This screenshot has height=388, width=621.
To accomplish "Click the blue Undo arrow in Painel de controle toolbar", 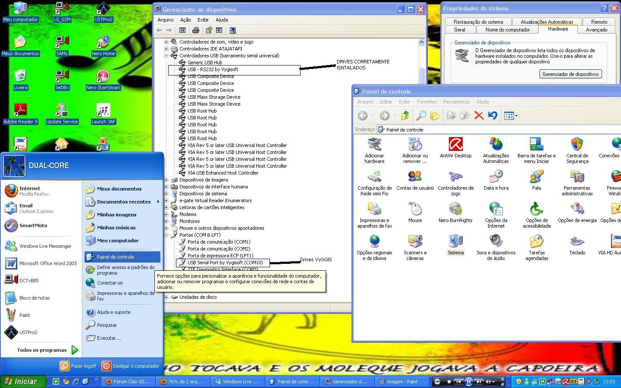I will click(x=492, y=116).
